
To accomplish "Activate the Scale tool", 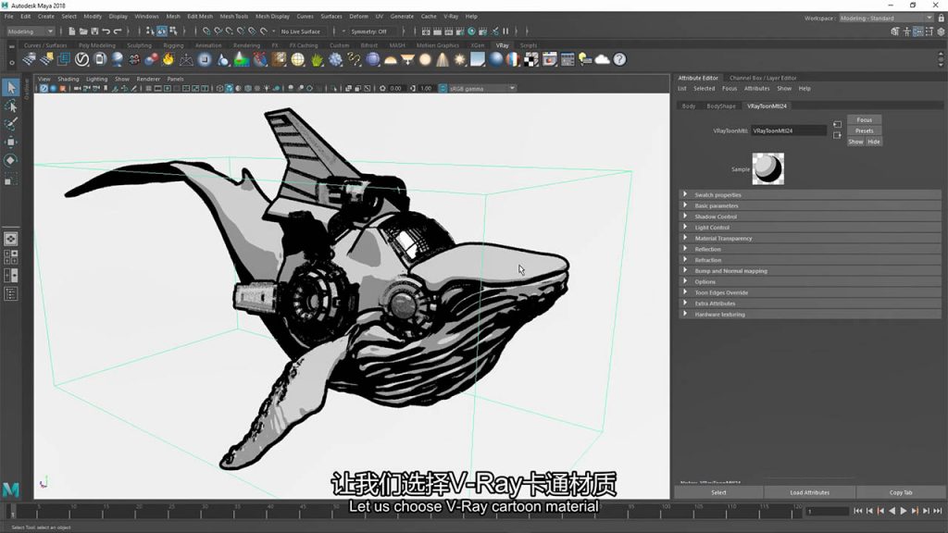I will 11,179.
